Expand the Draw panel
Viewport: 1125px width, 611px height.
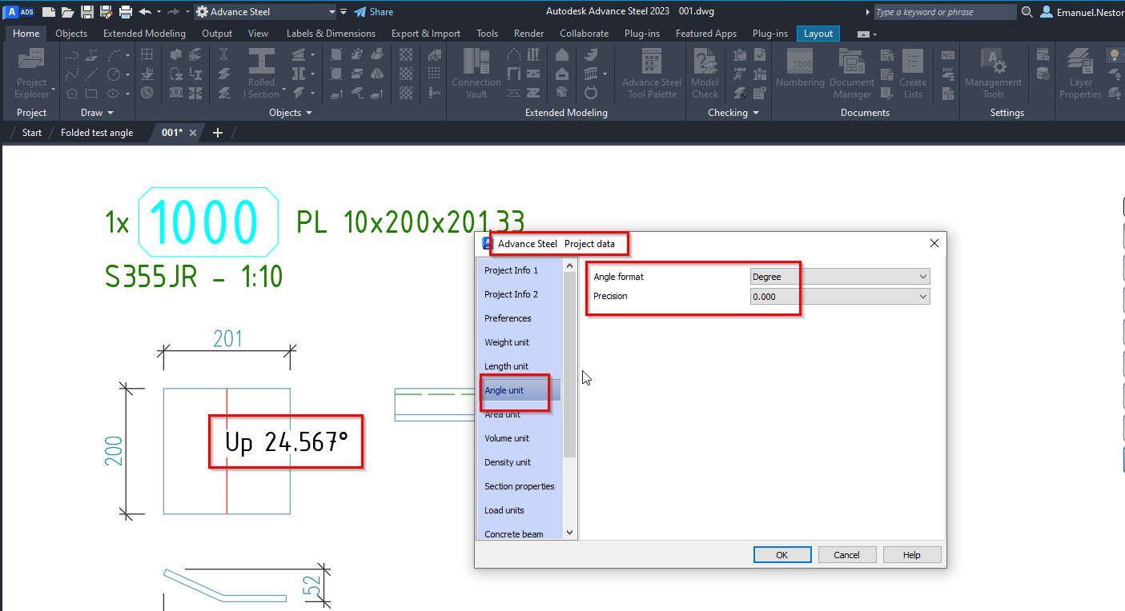[98, 113]
